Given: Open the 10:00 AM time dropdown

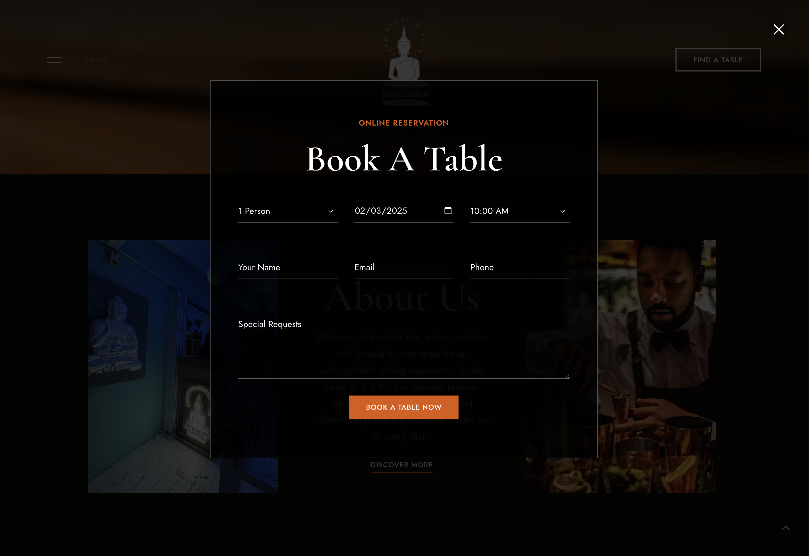Looking at the screenshot, I should click(519, 211).
